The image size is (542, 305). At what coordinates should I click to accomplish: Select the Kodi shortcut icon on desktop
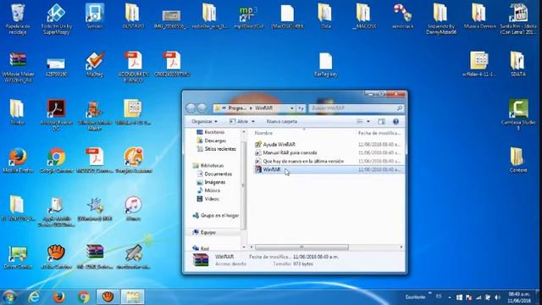(56, 19)
